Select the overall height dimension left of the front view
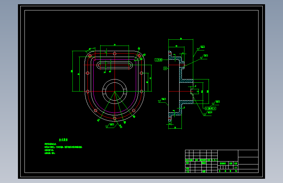283x183 pixels. (x=72, y=71)
